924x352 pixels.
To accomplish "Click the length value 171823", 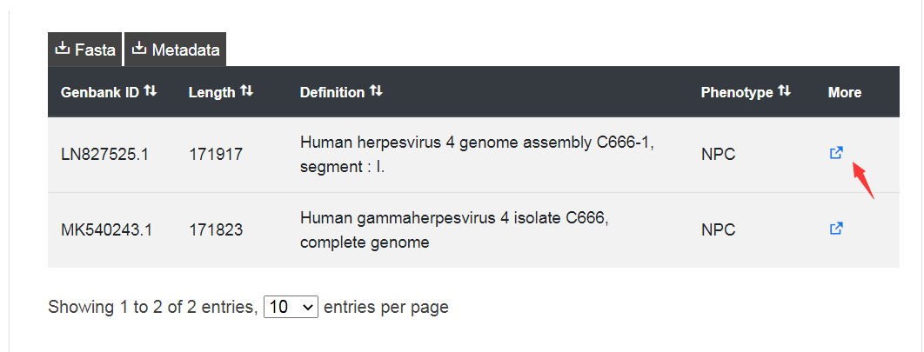I will coord(216,229).
